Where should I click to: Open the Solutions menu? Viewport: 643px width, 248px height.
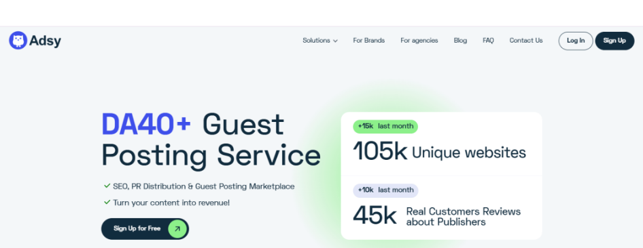point(320,41)
